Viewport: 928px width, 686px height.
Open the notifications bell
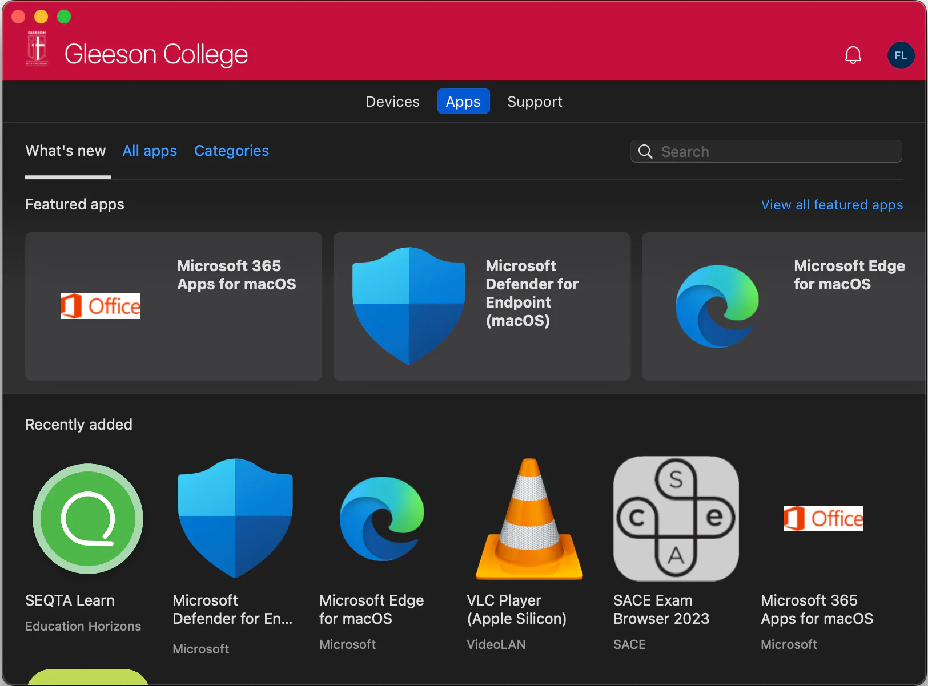tap(853, 55)
